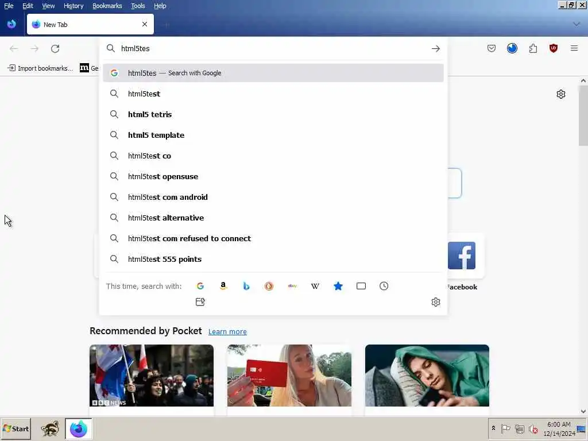Open Action Center flag tray icon
Screen dimensions: 588x441
click(x=505, y=428)
